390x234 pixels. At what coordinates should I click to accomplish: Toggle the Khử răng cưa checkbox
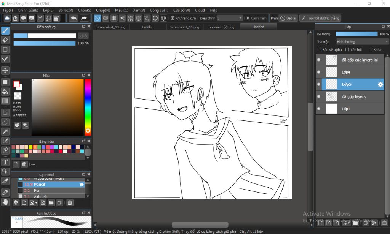click(x=173, y=18)
